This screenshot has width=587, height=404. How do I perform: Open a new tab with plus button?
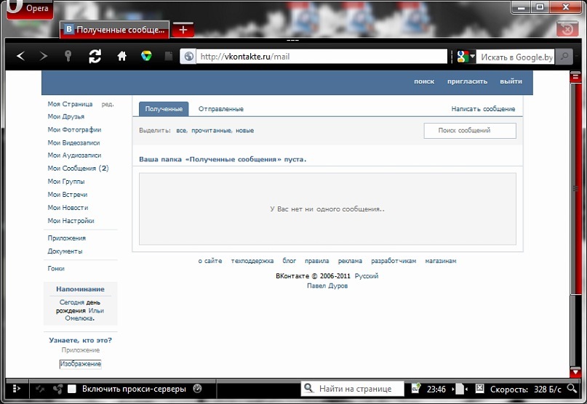(183, 30)
